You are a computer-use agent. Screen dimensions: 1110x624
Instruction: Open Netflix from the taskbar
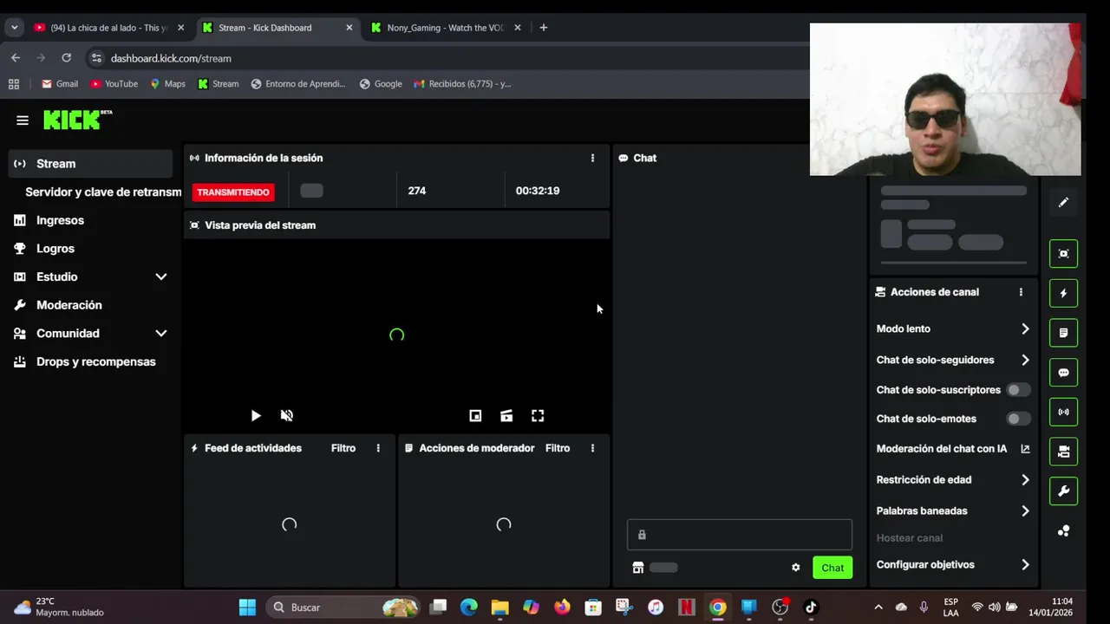687,608
